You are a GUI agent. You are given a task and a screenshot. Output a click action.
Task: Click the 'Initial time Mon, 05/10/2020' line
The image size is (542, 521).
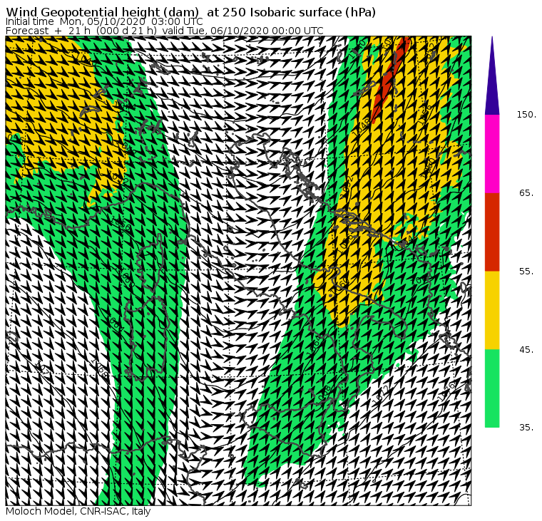104,22
